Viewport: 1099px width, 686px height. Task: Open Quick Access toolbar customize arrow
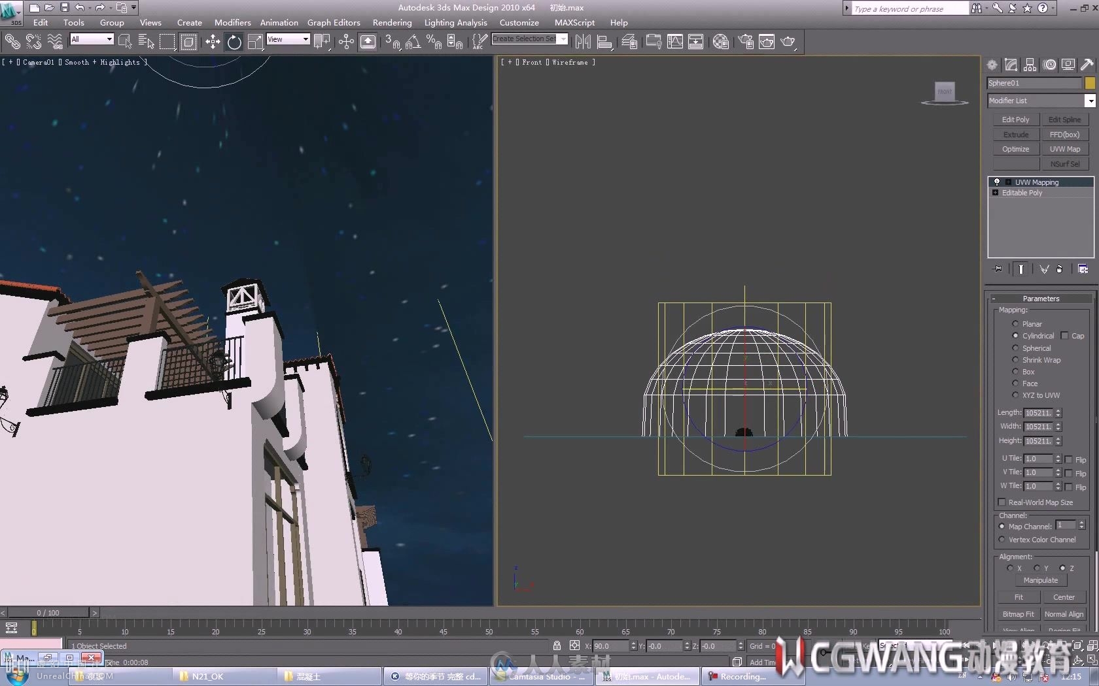click(x=134, y=8)
